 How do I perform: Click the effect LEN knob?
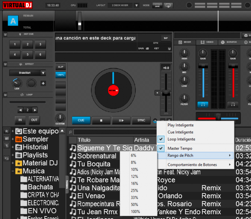tap(17, 83)
